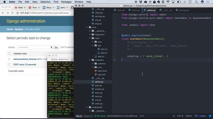Viewport: 213px width, 119px height.
Task: Open the Apple menu
Action: pos(4,2)
